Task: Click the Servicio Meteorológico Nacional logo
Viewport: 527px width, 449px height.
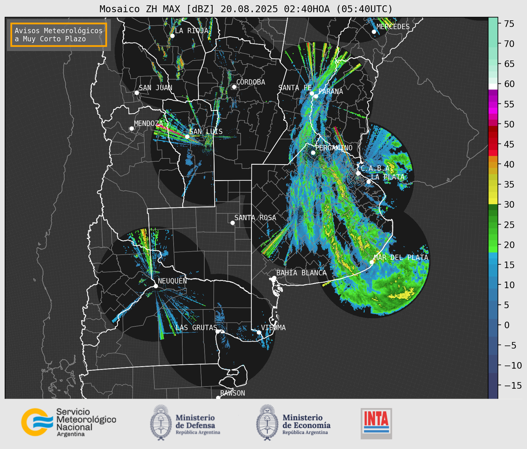Action: pyautogui.click(x=68, y=422)
